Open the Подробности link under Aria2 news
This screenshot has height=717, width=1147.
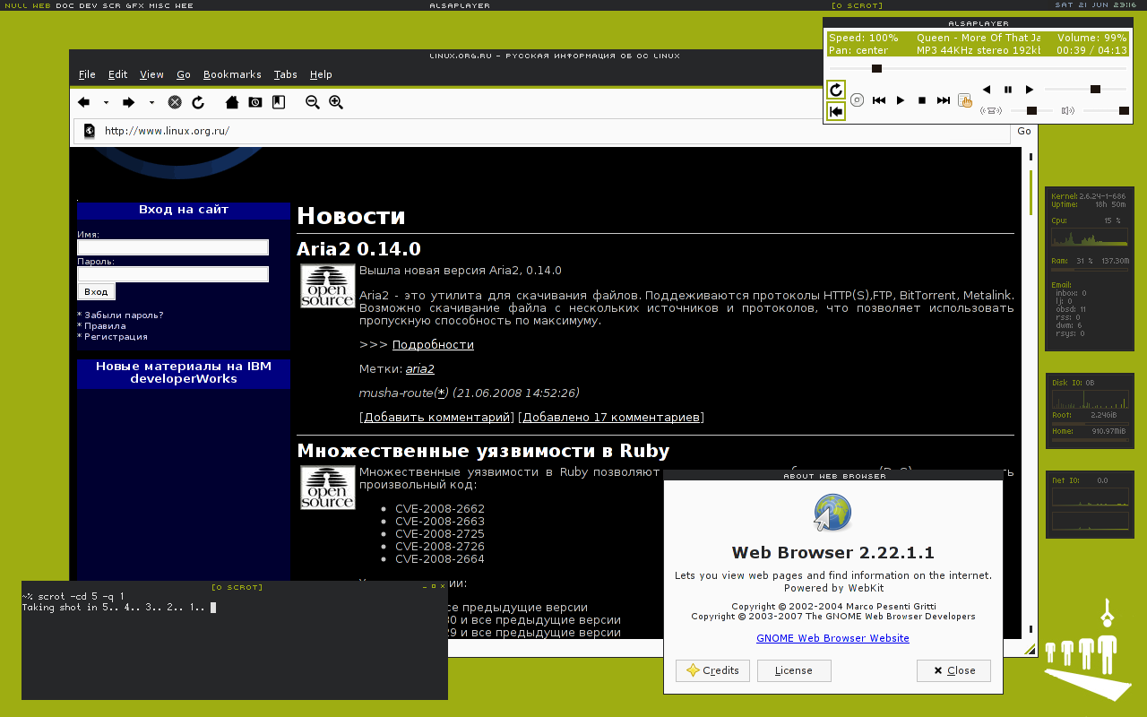pos(433,344)
